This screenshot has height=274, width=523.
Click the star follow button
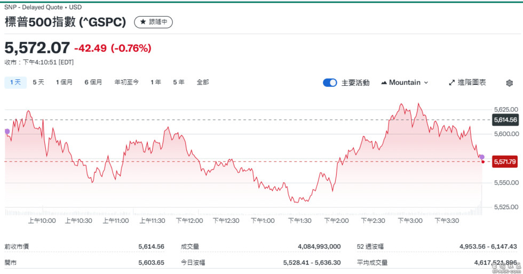pyautogui.click(x=153, y=22)
